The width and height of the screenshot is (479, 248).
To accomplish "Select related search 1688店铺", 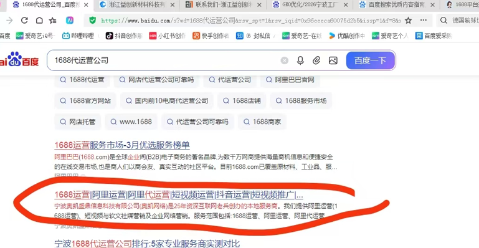I will click(x=242, y=101).
